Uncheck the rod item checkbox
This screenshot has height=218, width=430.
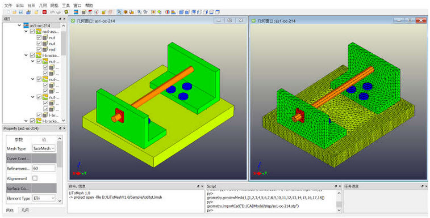pyautogui.click(x=39, y=49)
